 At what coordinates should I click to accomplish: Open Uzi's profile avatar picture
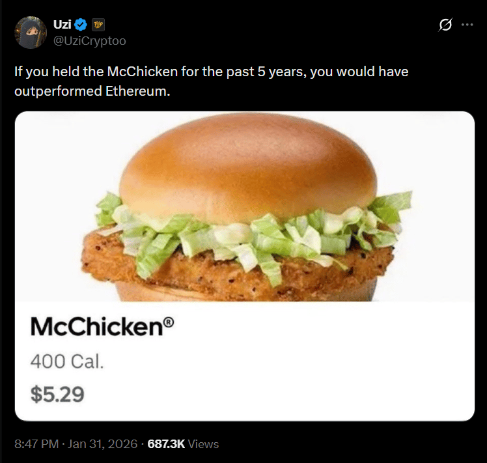(31, 33)
